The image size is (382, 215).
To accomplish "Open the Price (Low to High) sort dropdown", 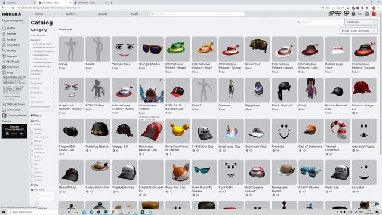I will tap(358, 31).
